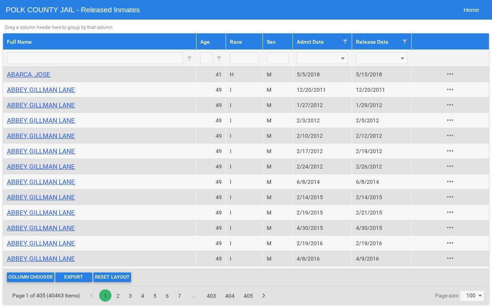Expand the Admit Date filter dropdown
Screen dimensions: 492x307
point(342,58)
